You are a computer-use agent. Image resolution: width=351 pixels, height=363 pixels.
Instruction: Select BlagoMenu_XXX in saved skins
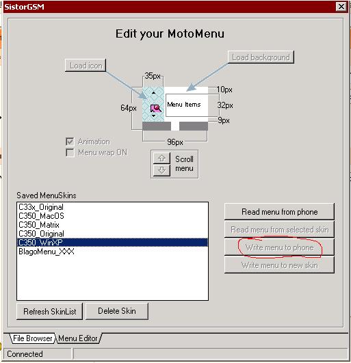(x=112, y=251)
